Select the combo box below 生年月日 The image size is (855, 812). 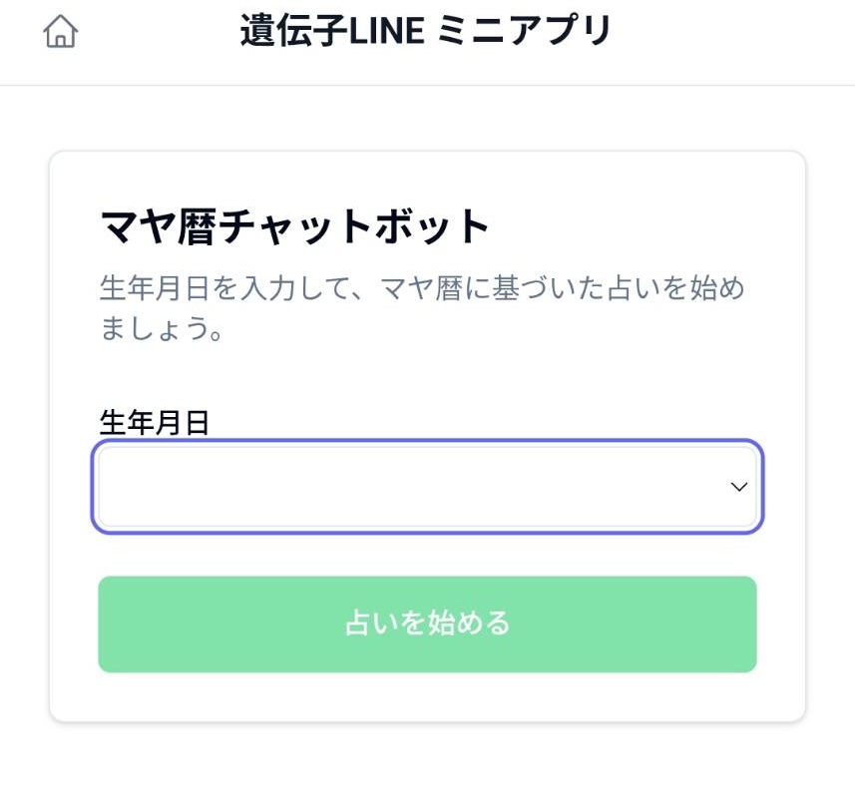(427, 487)
